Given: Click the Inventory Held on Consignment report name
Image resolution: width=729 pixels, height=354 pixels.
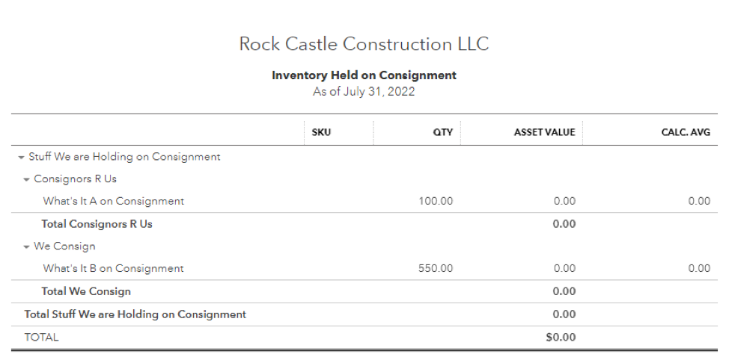Looking at the screenshot, I should pos(364,75).
